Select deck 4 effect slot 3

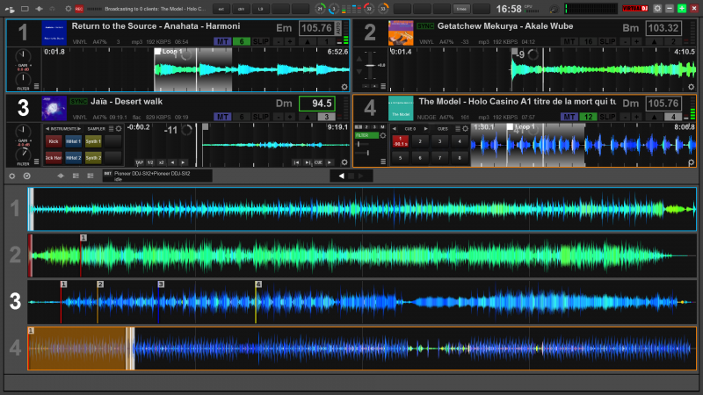tap(374, 127)
